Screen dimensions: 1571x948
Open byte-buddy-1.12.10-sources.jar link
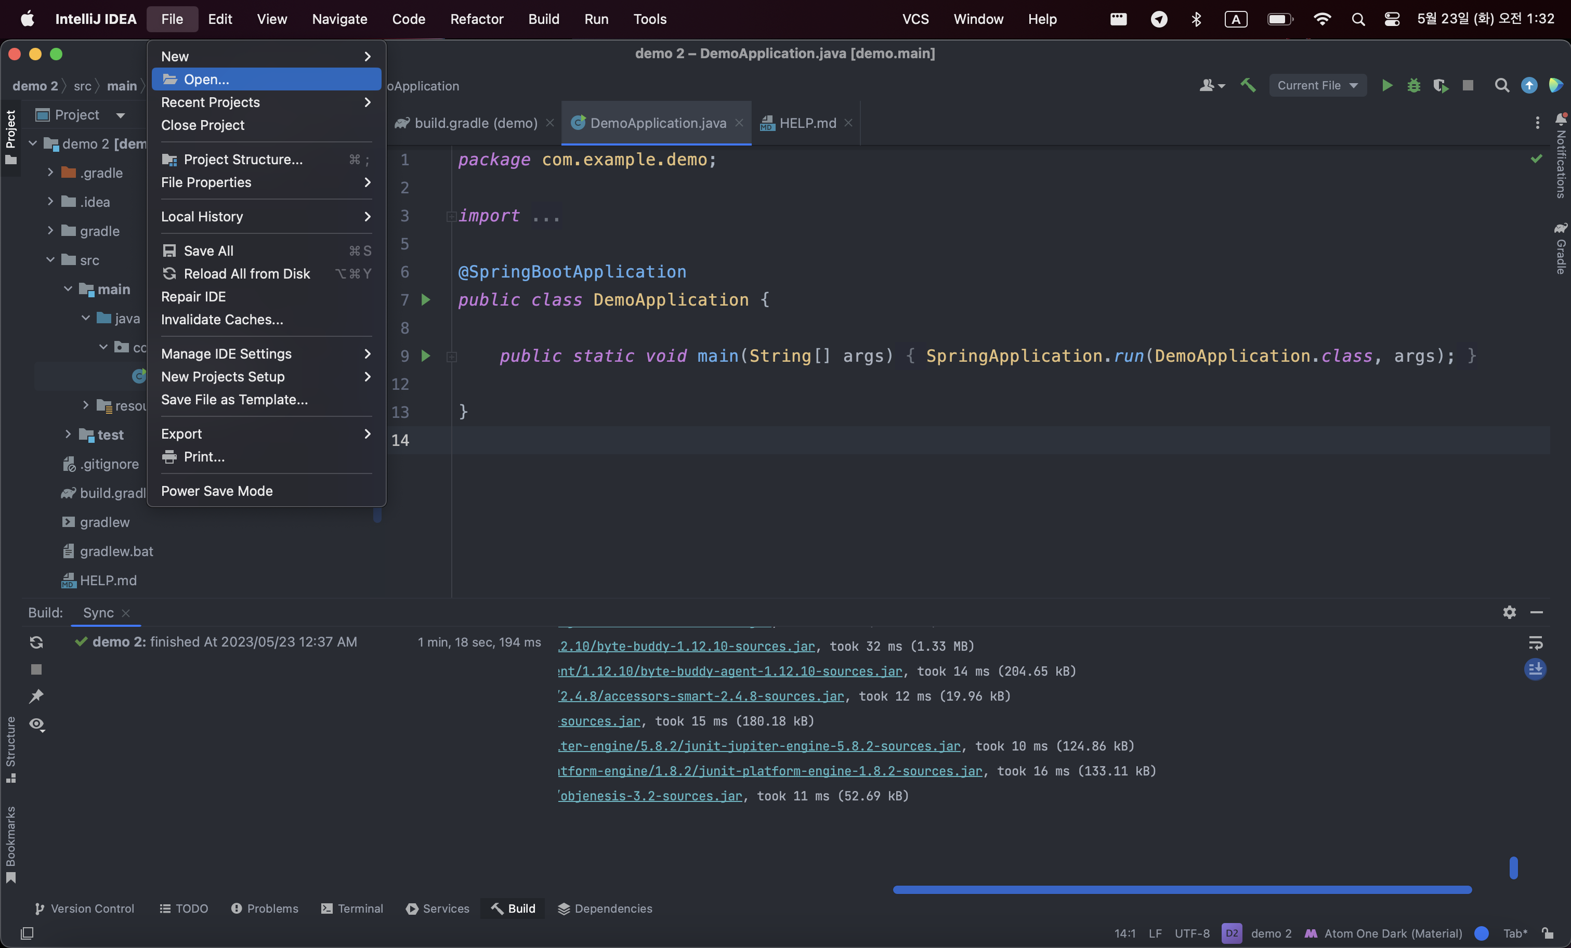point(686,646)
